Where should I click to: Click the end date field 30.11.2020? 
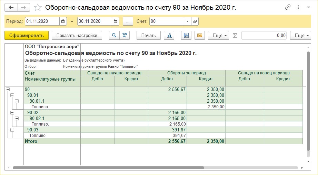[95, 21]
